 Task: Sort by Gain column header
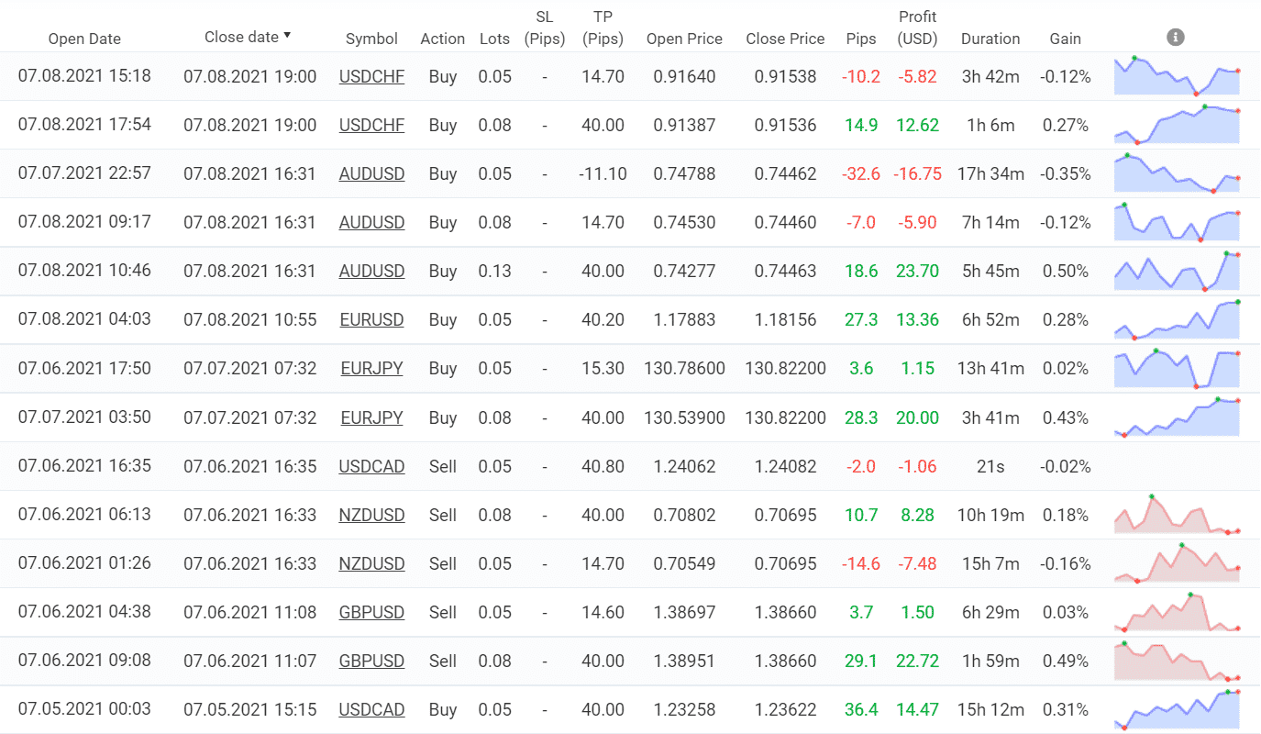coord(1066,39)
